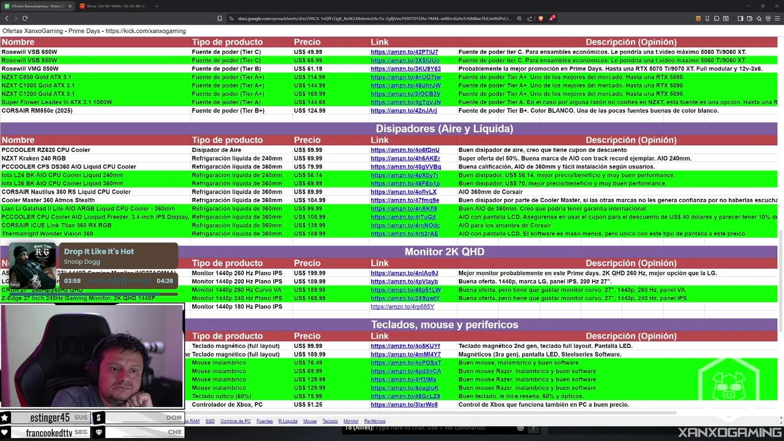Open the Amazon link for Rosewill VSB 650W

coord(404,52)
